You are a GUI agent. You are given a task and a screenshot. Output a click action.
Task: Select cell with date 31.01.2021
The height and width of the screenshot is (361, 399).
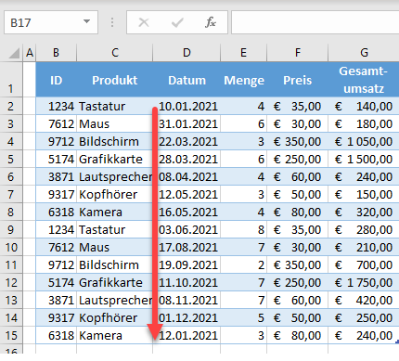pos(187,123)
